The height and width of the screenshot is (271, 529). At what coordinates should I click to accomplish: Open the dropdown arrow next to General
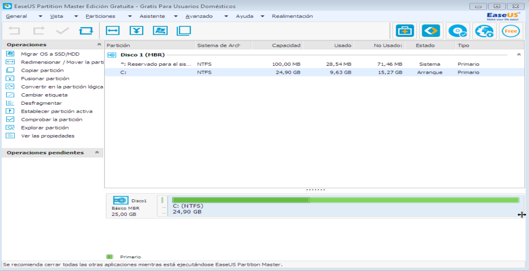click(x=40, y=16)
